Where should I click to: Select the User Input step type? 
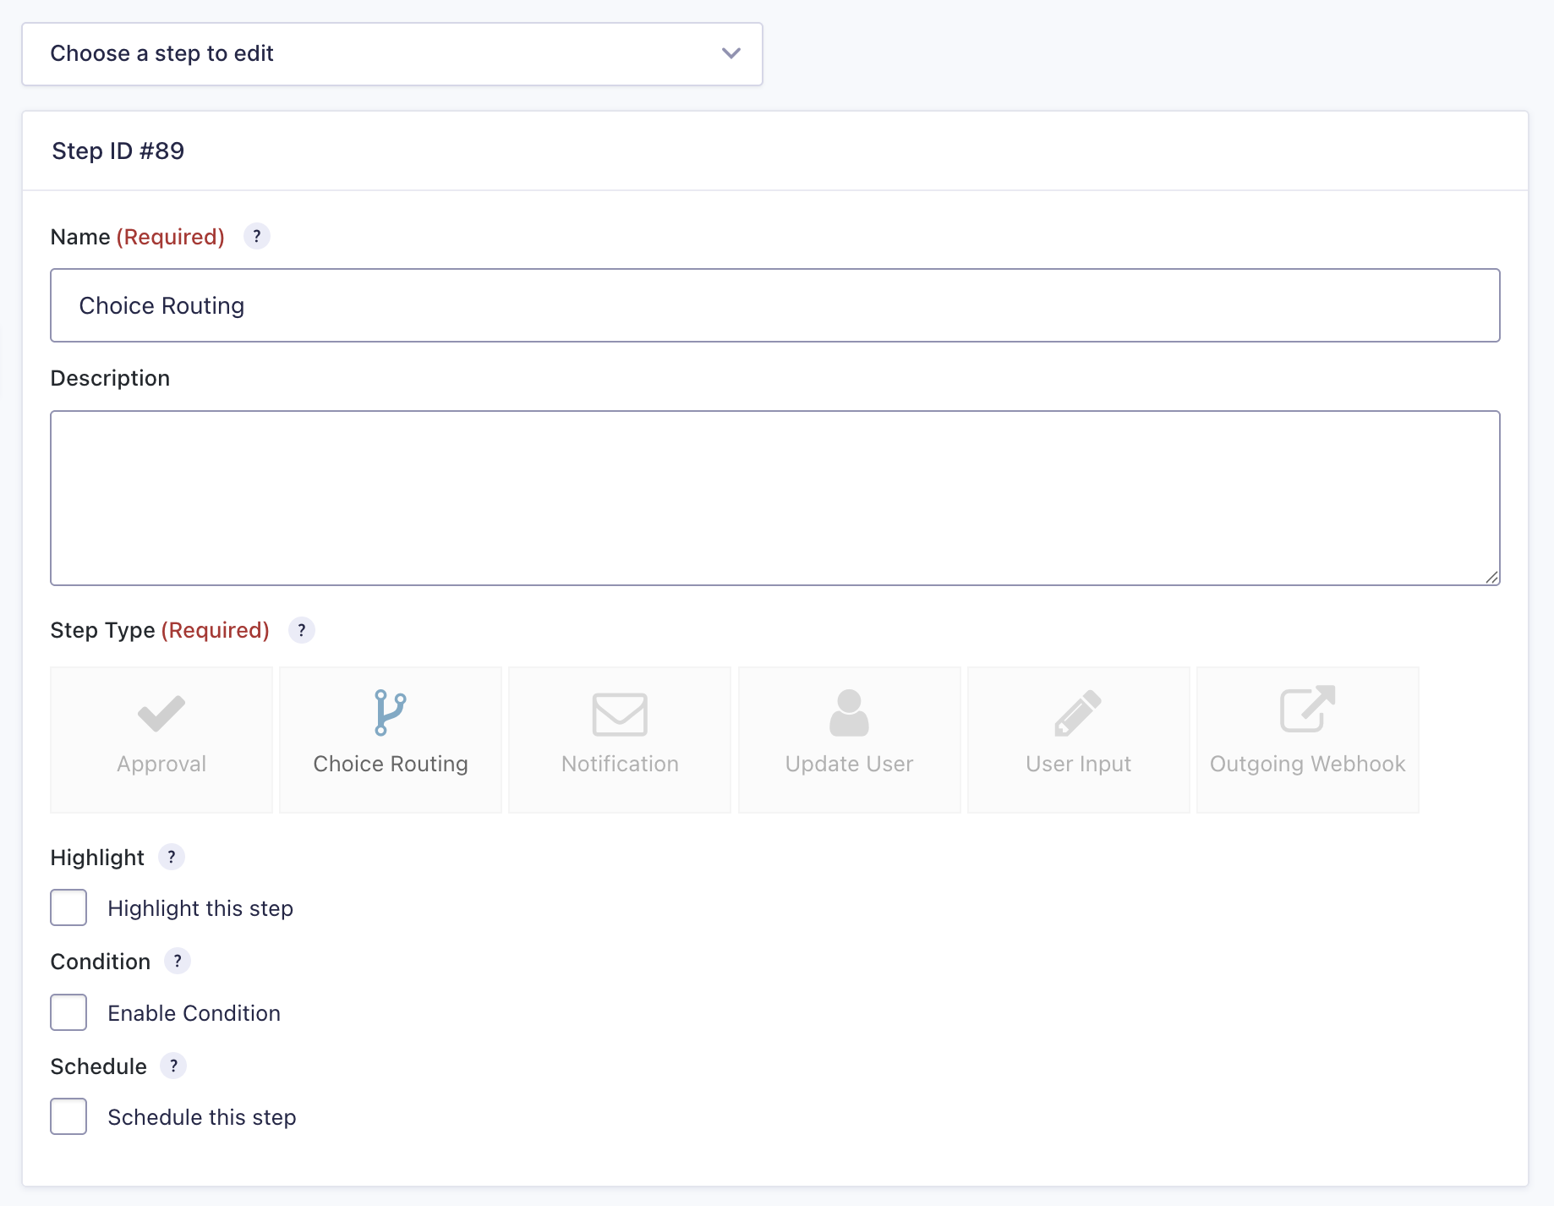[x=1079, y=740]
